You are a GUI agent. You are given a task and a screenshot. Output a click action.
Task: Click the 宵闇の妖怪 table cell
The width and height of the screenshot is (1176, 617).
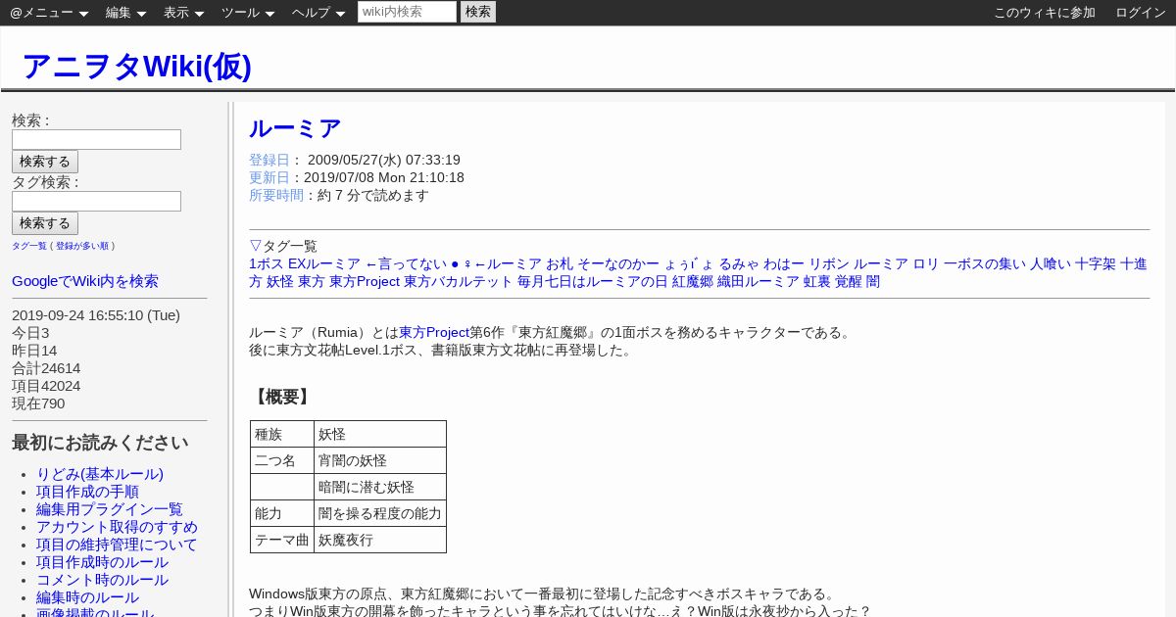tap(380, 460)
